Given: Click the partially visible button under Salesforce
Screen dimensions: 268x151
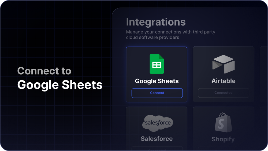Looking at the screenshot, I should point(157,149).
